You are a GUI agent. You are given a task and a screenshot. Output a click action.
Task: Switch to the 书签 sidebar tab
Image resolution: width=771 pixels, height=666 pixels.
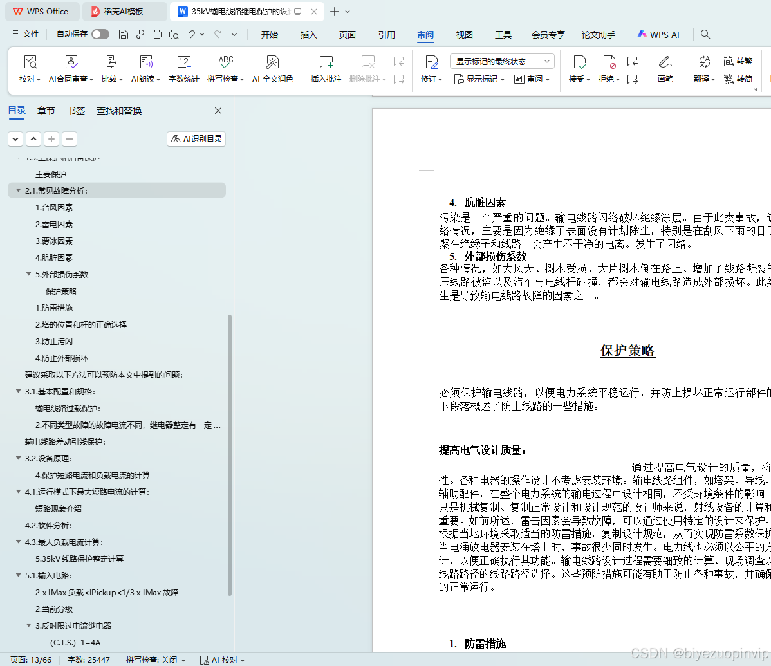tap(76, 111)
